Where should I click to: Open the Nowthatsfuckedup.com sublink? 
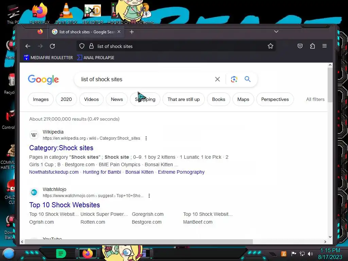point(54,172)
